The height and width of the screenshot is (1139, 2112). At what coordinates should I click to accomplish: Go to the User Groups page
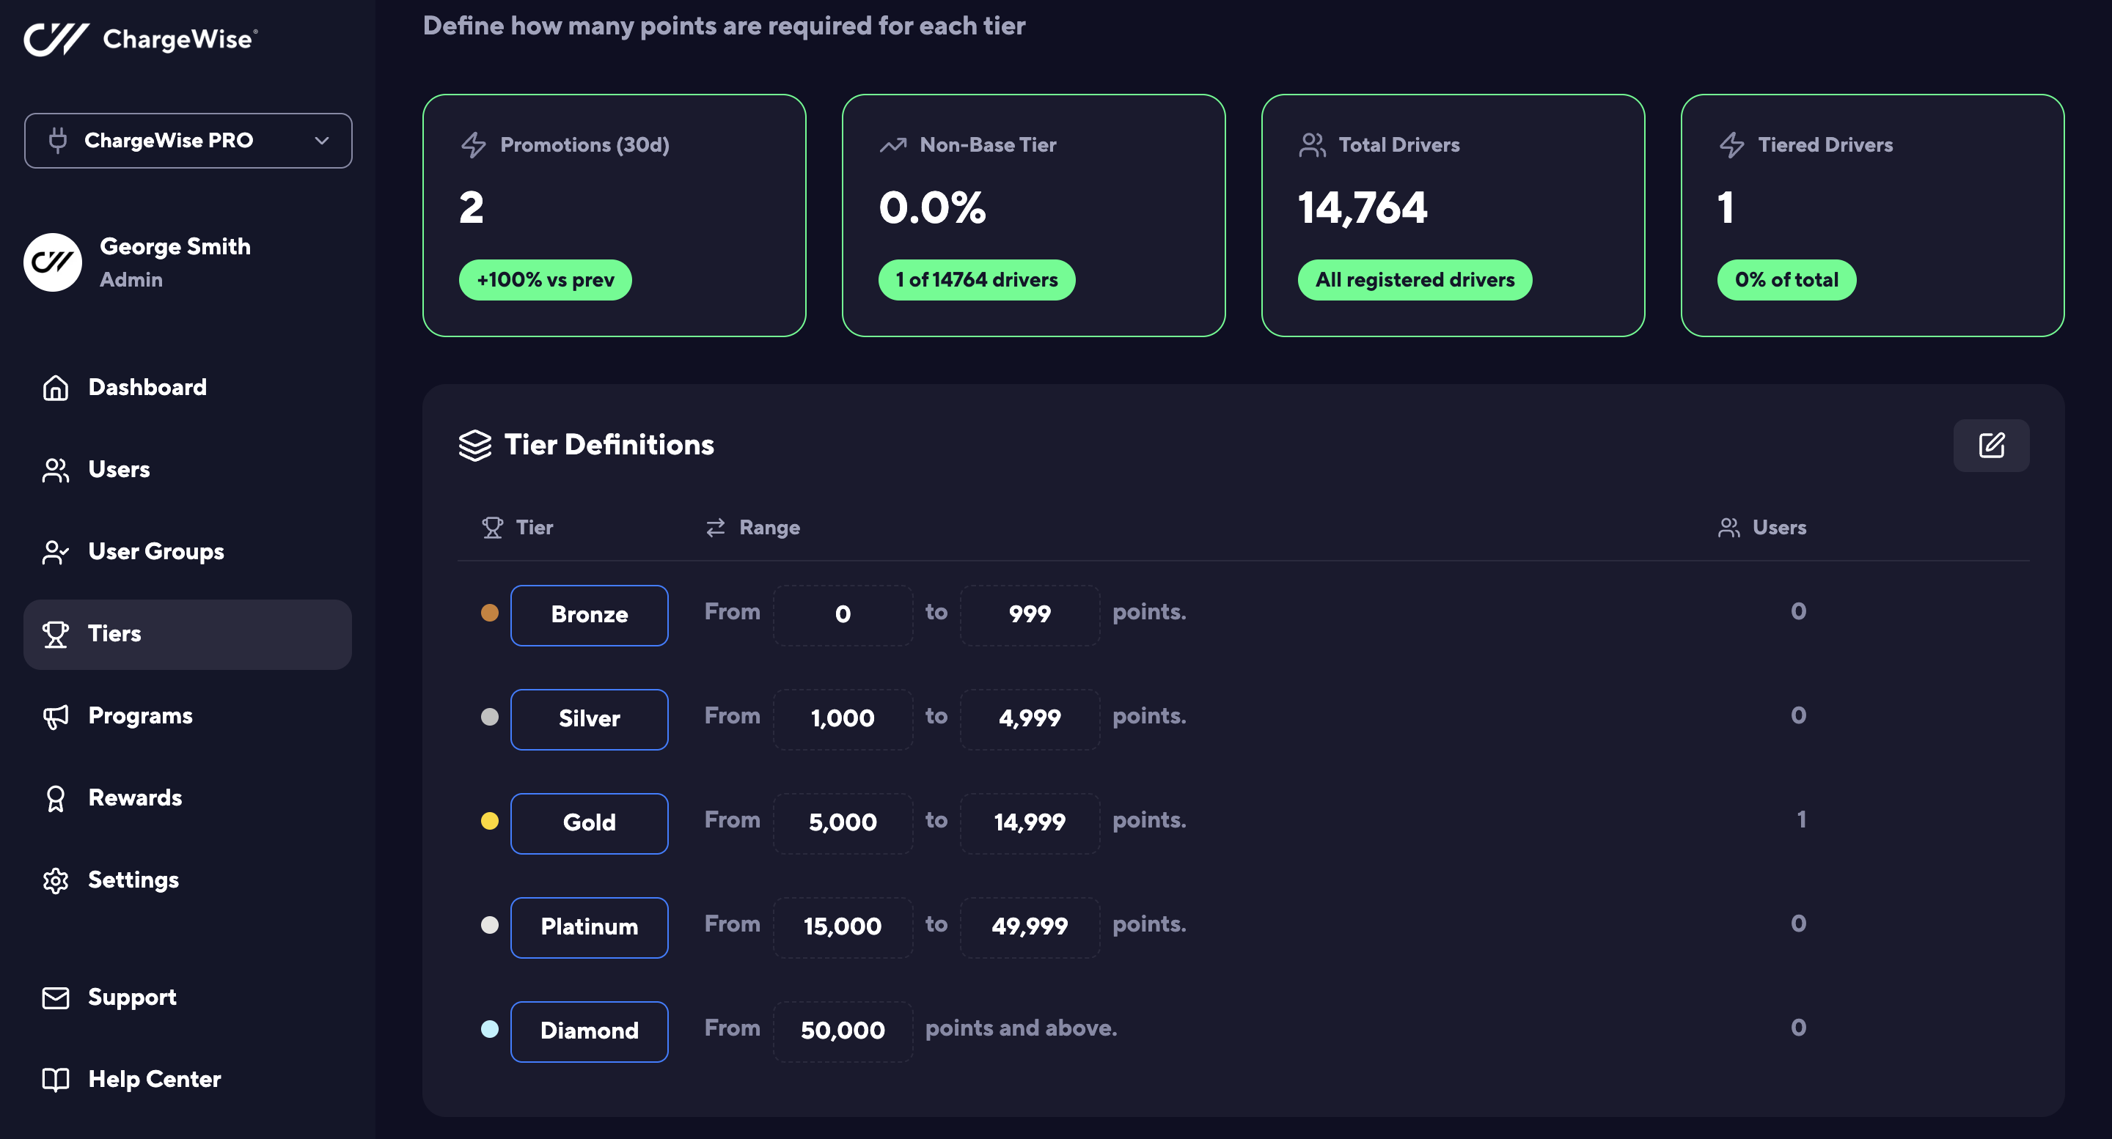tap(155, 551)
